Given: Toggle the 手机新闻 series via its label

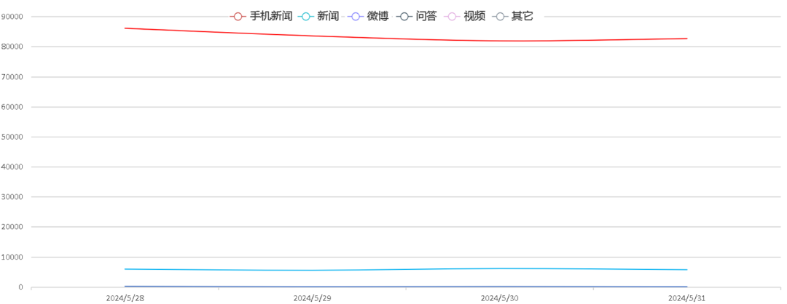Looking at the screenshot, I should (x=270, y=16).
